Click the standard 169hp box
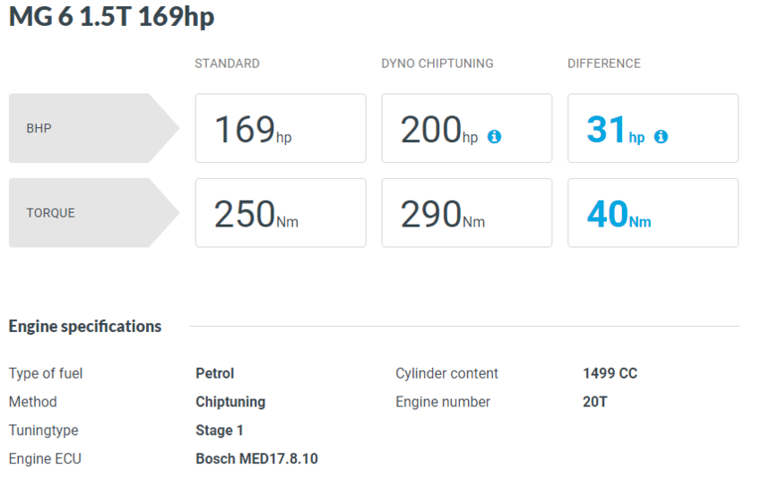This screenshot has width=770, height=494. [281, 128]
